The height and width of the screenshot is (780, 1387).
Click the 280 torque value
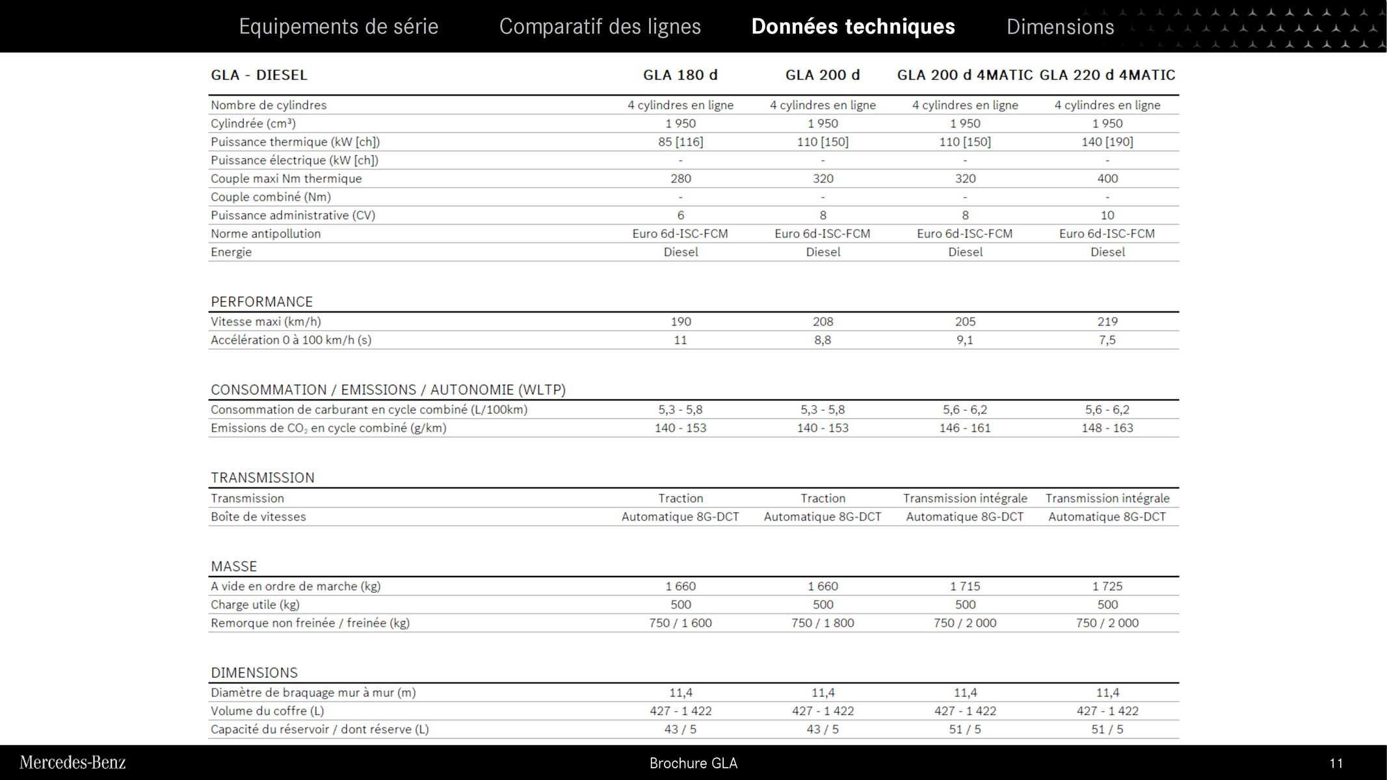pyautogui.click(x=680, y=178)
